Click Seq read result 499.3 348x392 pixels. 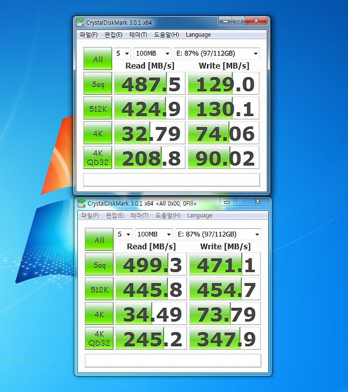pyautogui.click(x=151, y=264)
